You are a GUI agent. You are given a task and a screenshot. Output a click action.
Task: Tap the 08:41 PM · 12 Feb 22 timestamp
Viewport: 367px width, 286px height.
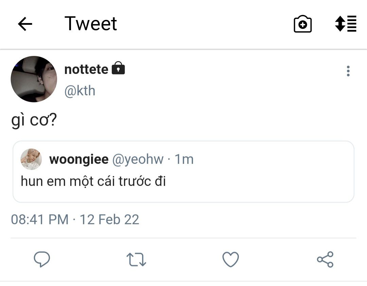pos(75,220)
